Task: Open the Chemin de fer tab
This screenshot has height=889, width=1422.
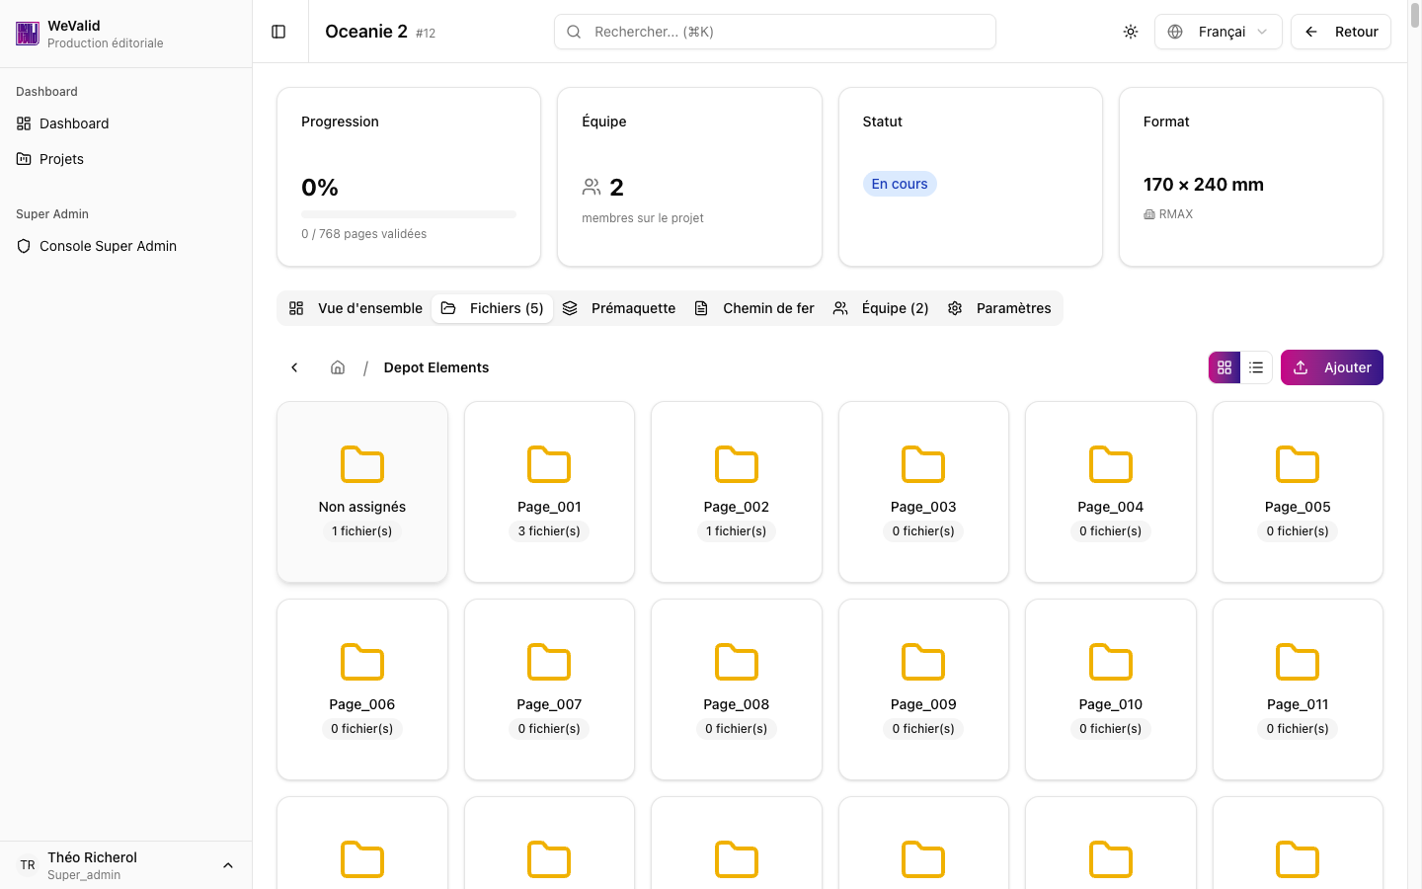Action: (754, 307)
